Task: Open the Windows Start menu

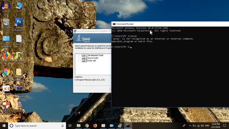Action: 4,126
